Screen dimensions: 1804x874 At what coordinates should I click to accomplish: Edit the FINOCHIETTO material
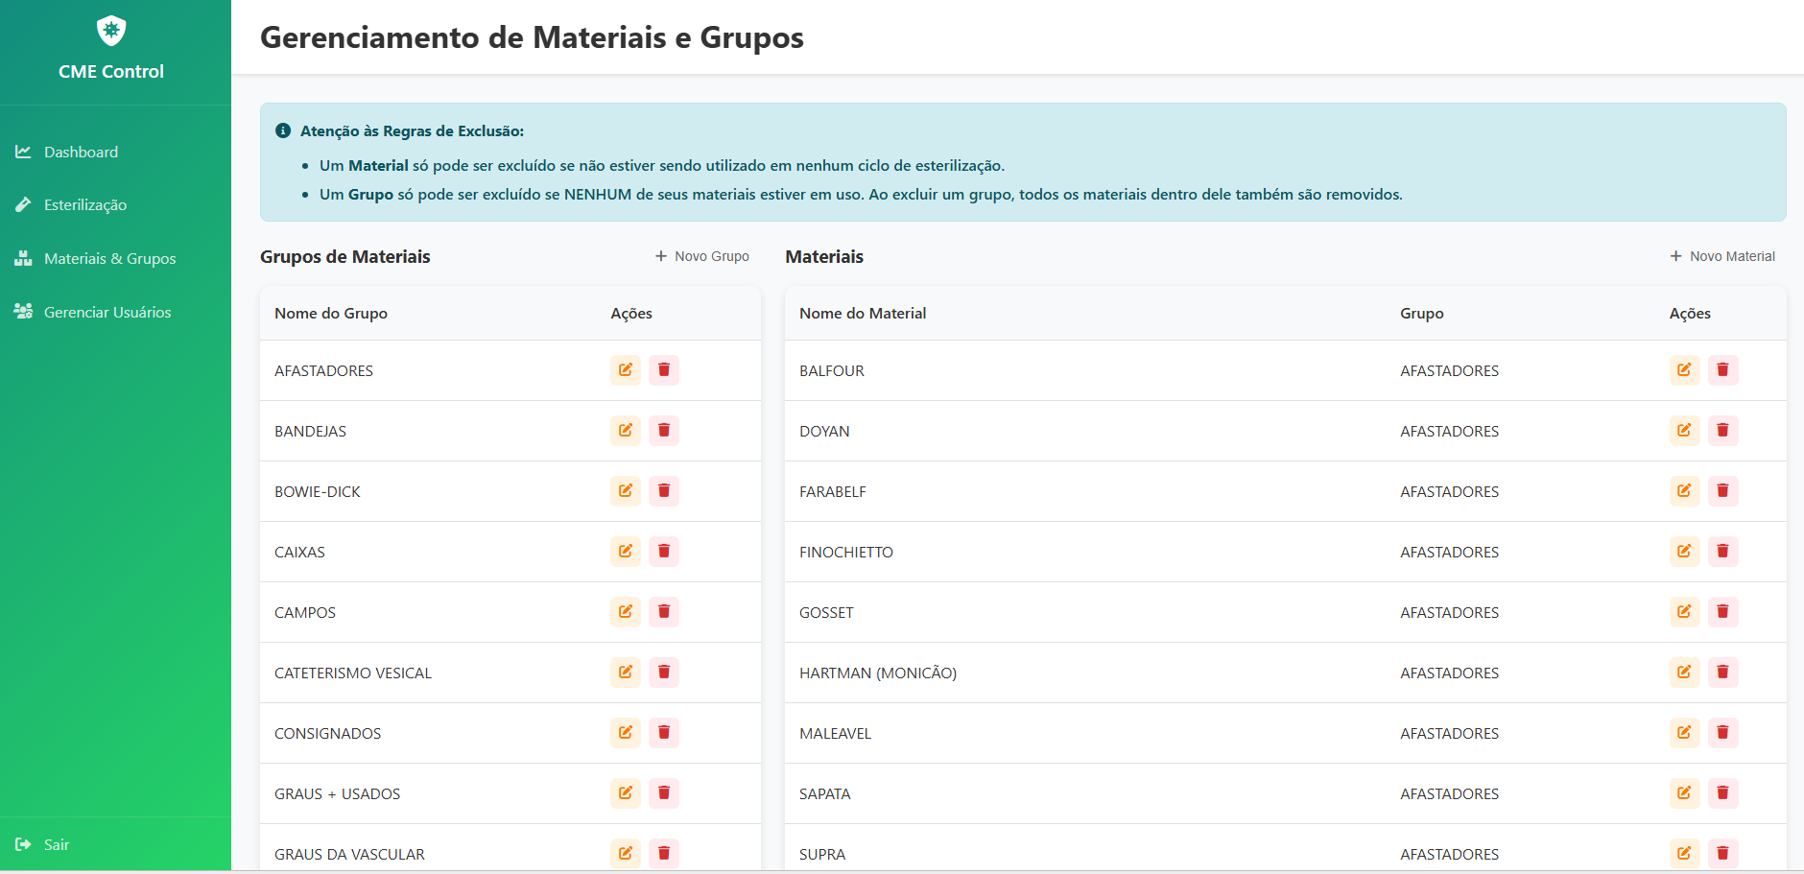(1684, 552)
